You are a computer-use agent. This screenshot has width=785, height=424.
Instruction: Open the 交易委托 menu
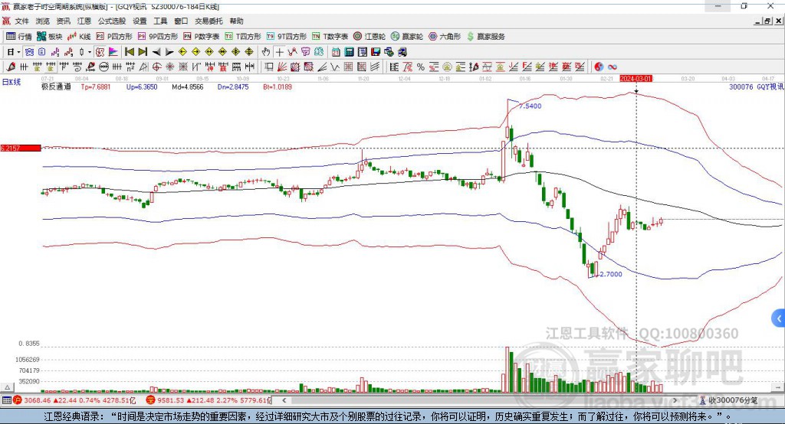pyautogui.click(x=209, y=21)
